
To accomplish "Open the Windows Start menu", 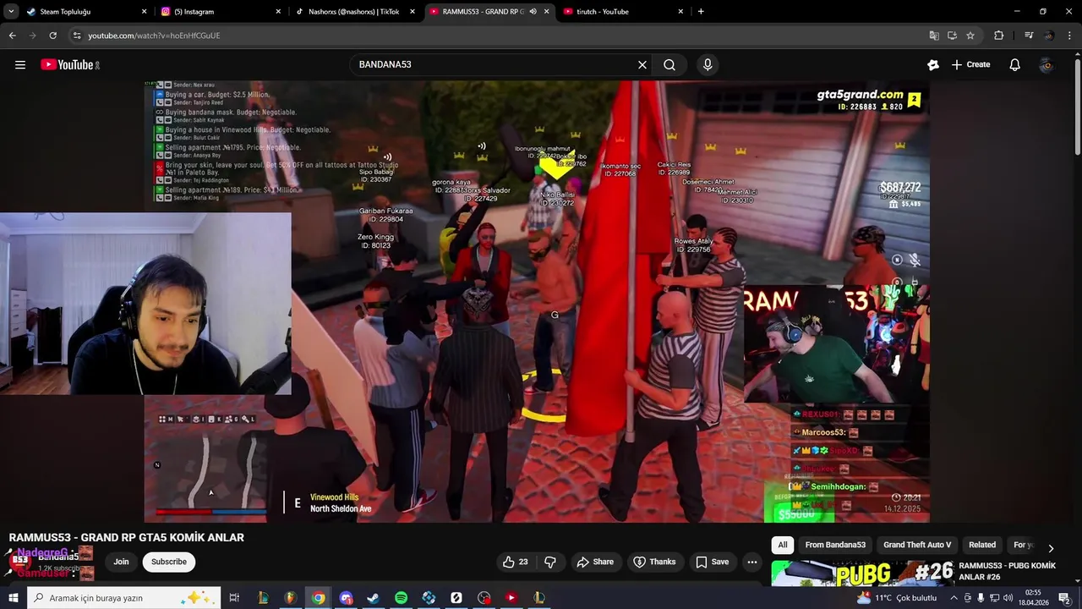I will [13, 598].
